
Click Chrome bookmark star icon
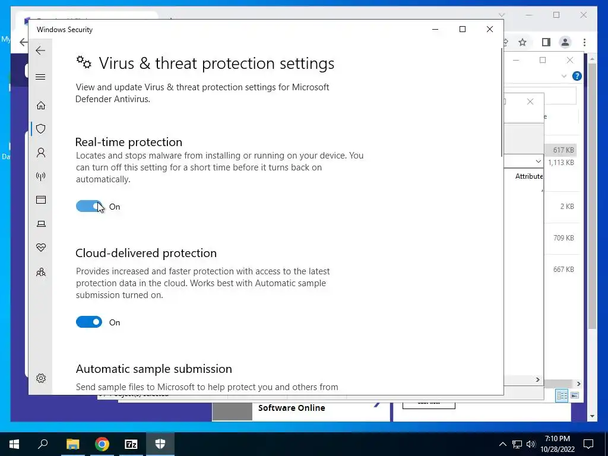[x=522, y=42]
